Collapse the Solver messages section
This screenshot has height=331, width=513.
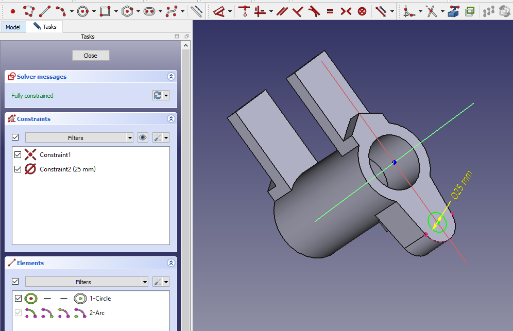click(x=171, y=77)
